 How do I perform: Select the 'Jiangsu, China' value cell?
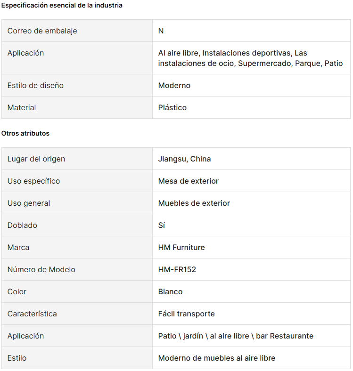(x=185, y=159)
